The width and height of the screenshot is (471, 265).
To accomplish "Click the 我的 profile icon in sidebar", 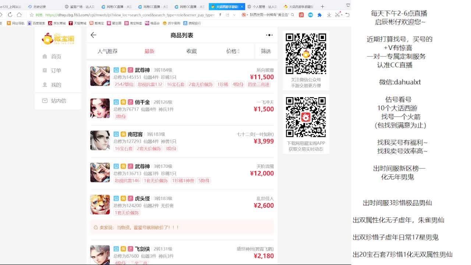I will (45, 85).
